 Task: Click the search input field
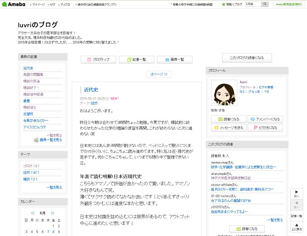pyautogui.click(x=253, y=4)
